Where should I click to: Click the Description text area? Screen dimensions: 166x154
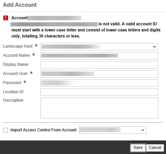[x=99, y=108]
